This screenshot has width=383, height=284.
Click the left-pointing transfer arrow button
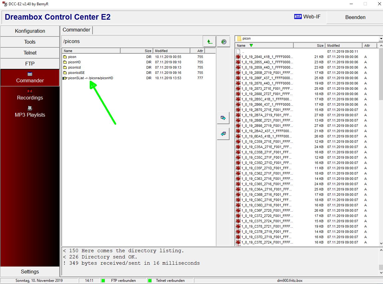pos(223,134)
